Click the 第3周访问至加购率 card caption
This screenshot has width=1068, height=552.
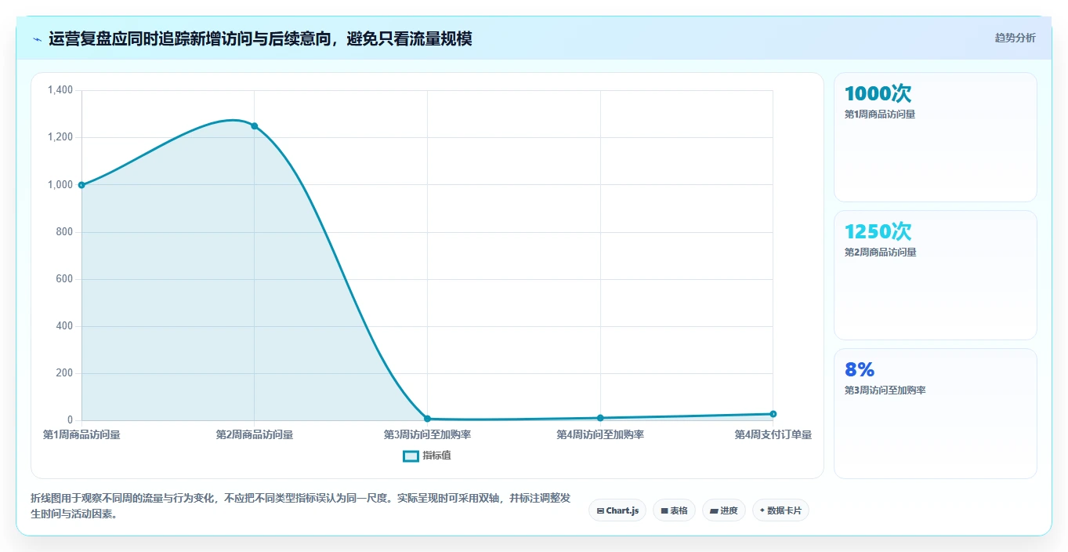point(885,390)
